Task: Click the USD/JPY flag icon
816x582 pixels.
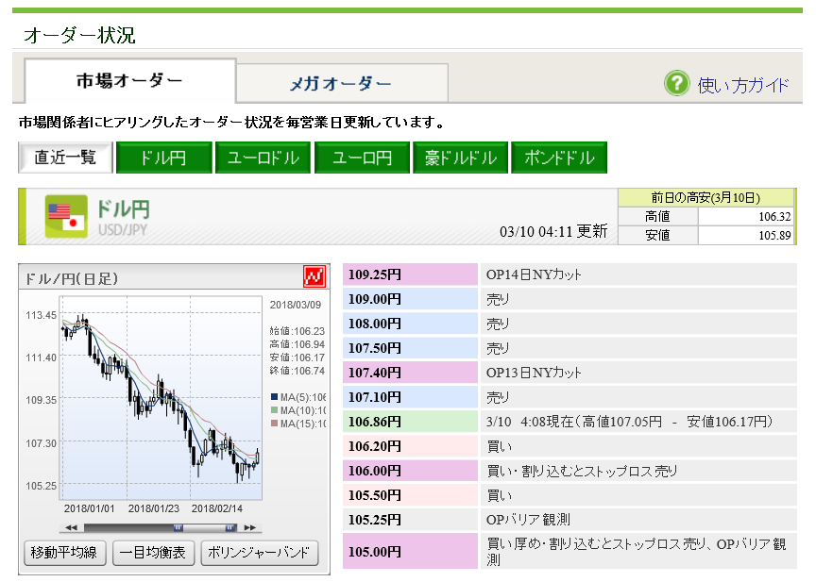Action: click(x=65, y=216)
